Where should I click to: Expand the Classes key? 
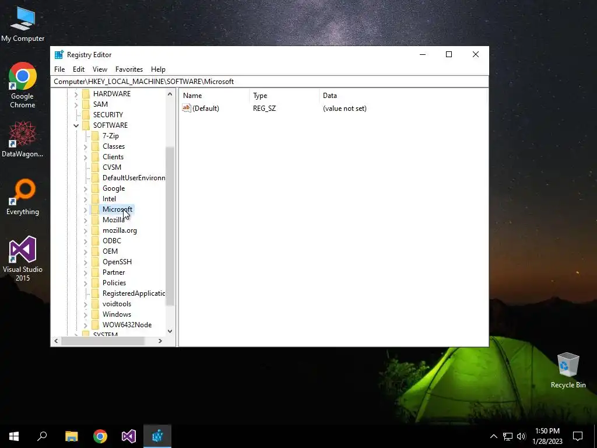point(85,146)
